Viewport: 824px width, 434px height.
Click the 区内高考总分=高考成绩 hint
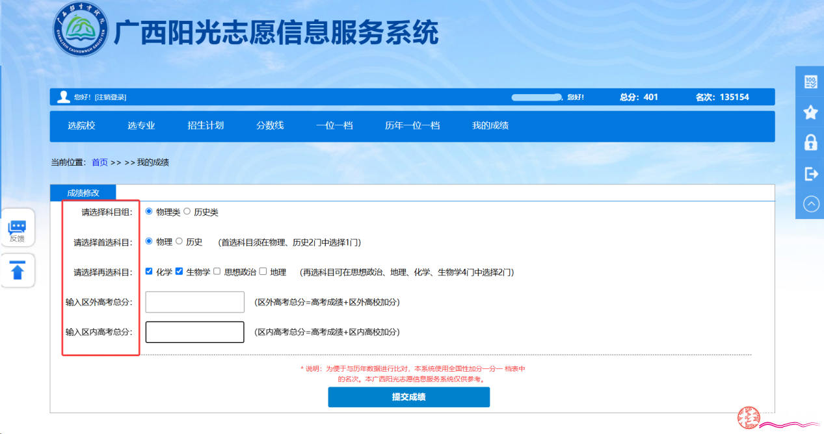click(x=327, y=332)
